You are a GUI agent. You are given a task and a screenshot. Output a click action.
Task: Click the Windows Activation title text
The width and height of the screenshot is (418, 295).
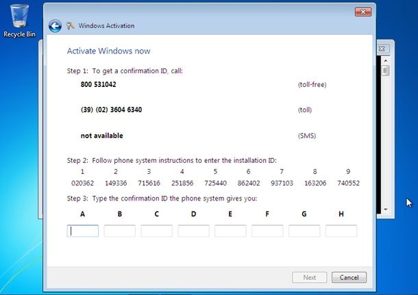(x=106, y=26)
